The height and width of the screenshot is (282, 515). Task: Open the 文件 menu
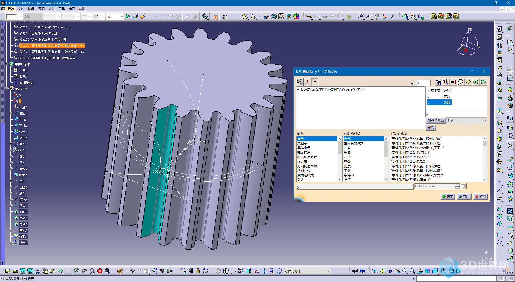[21, 9]
